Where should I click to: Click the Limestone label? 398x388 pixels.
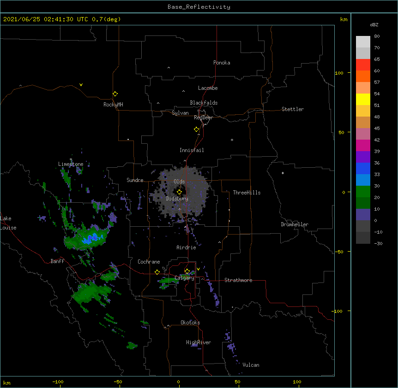pos(71,164)
